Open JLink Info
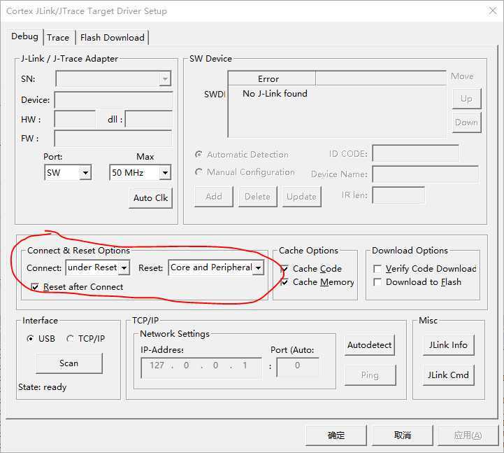 (448, 345)
